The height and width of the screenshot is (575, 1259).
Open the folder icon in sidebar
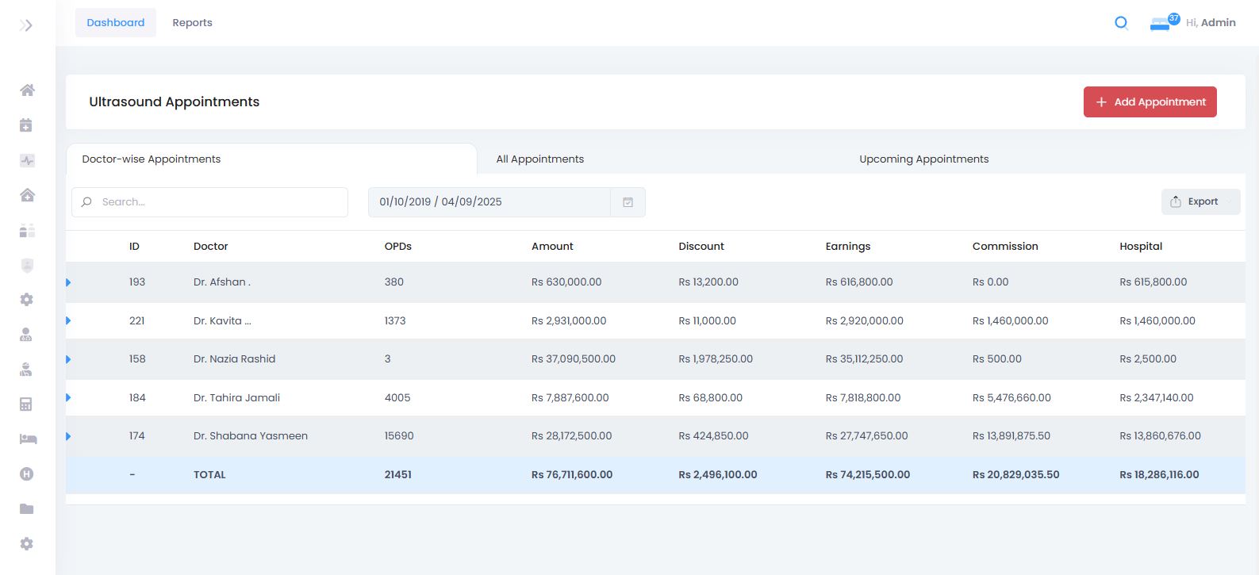click(26, 508)
